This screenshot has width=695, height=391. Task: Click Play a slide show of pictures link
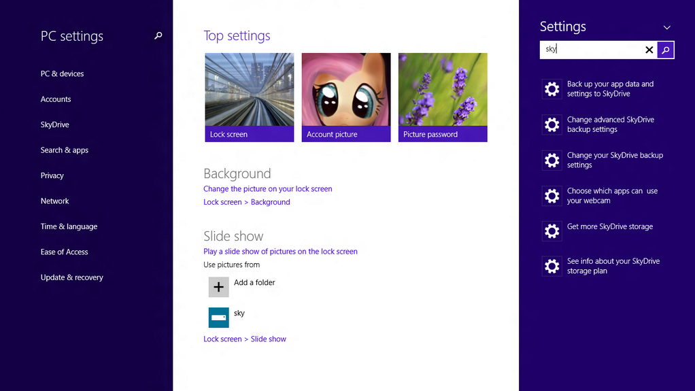click(280, 252)
